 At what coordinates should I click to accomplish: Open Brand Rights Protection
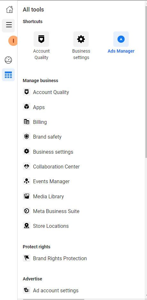coord(55,258)
